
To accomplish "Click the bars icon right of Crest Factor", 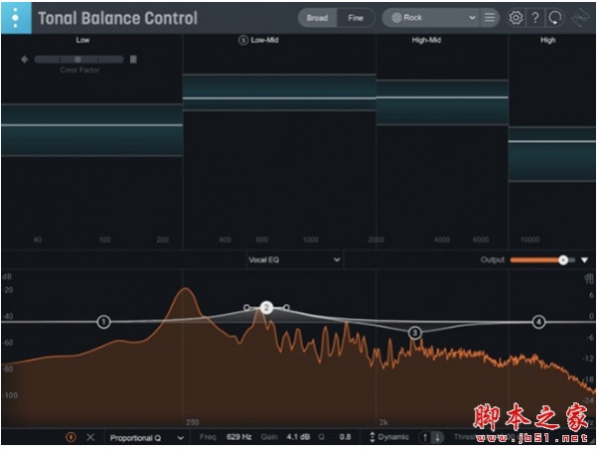I will [x=134, y=59].
